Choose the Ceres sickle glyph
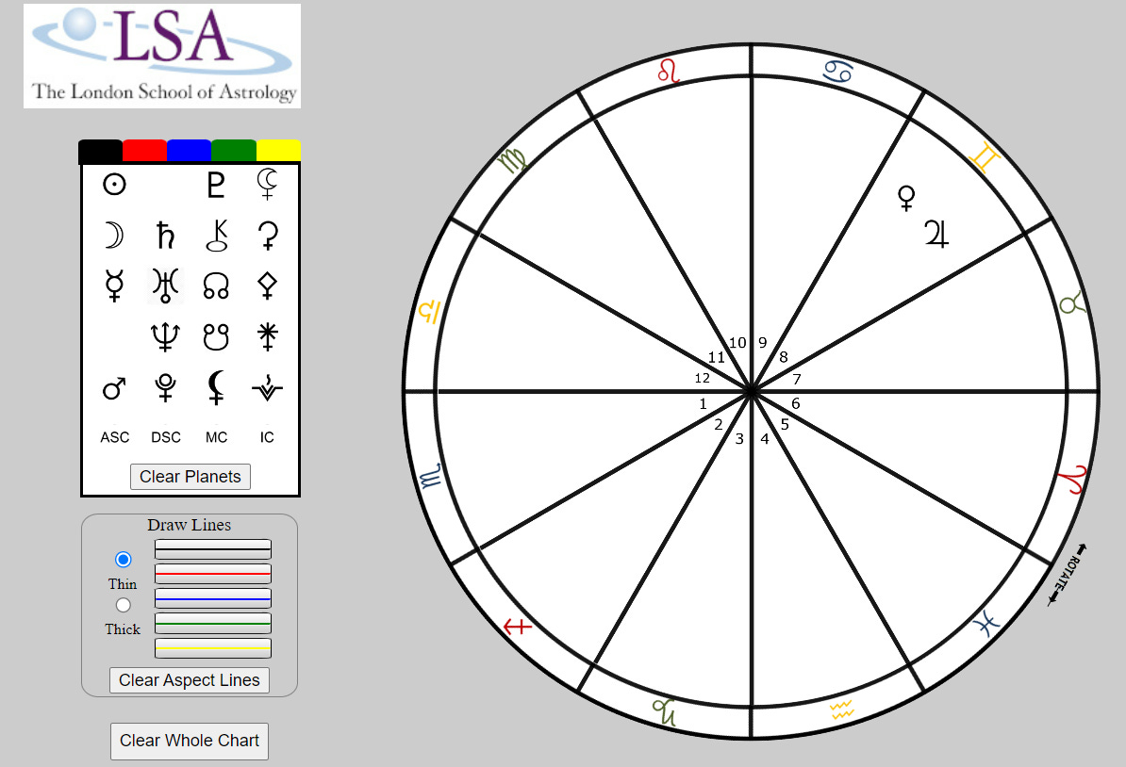The height and width of the screenshot is (767, 1126). click(x=267, y=236)
